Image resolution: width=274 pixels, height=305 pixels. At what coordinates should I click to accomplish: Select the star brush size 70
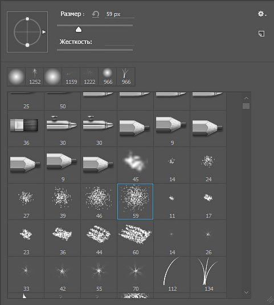click(x=135, y=274)
